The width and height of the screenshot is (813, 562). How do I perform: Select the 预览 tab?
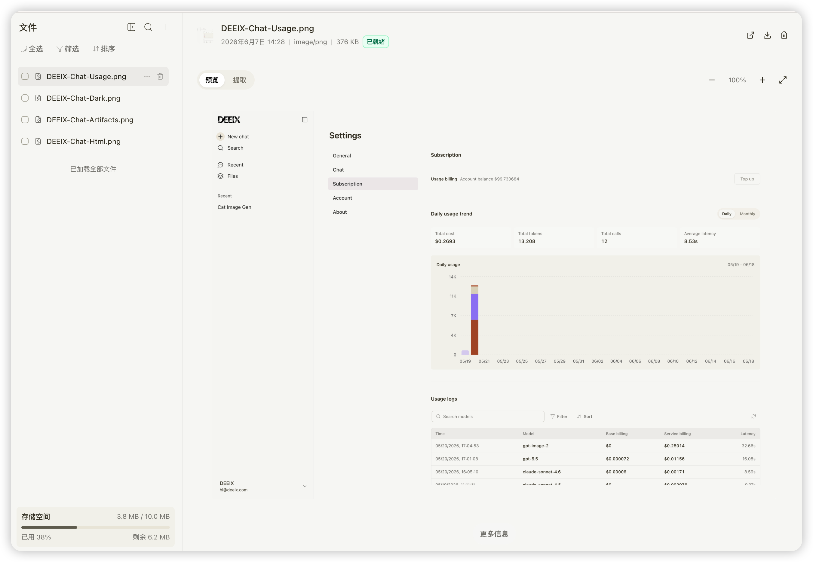click(212, 80)
